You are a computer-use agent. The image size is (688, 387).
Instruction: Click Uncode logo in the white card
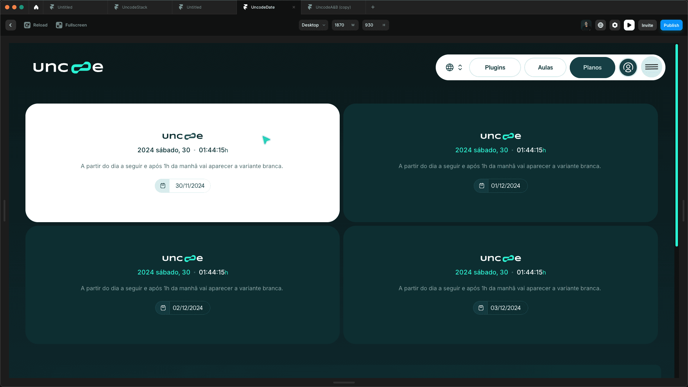[182, 136]
